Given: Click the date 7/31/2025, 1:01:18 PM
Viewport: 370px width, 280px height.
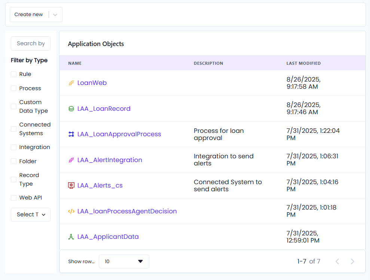Looking at the screenshot, I should 312,211.
